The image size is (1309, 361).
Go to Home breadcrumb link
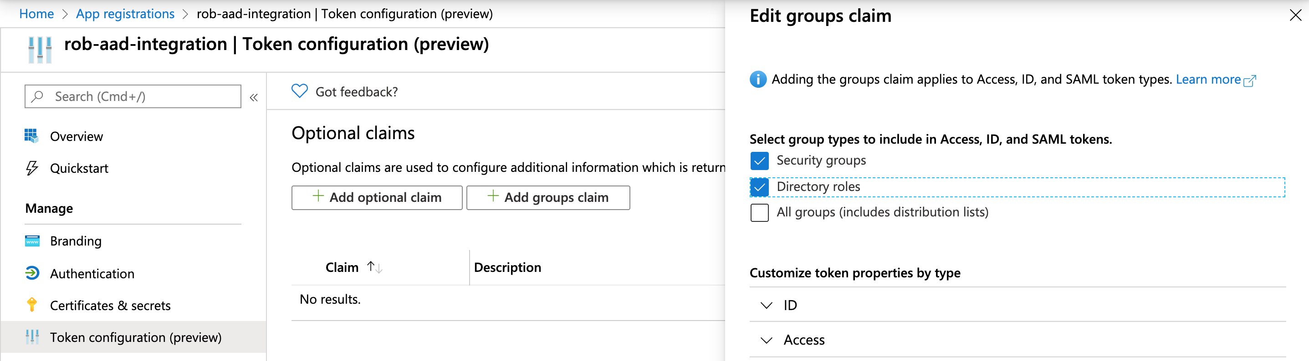coord(36,14)
